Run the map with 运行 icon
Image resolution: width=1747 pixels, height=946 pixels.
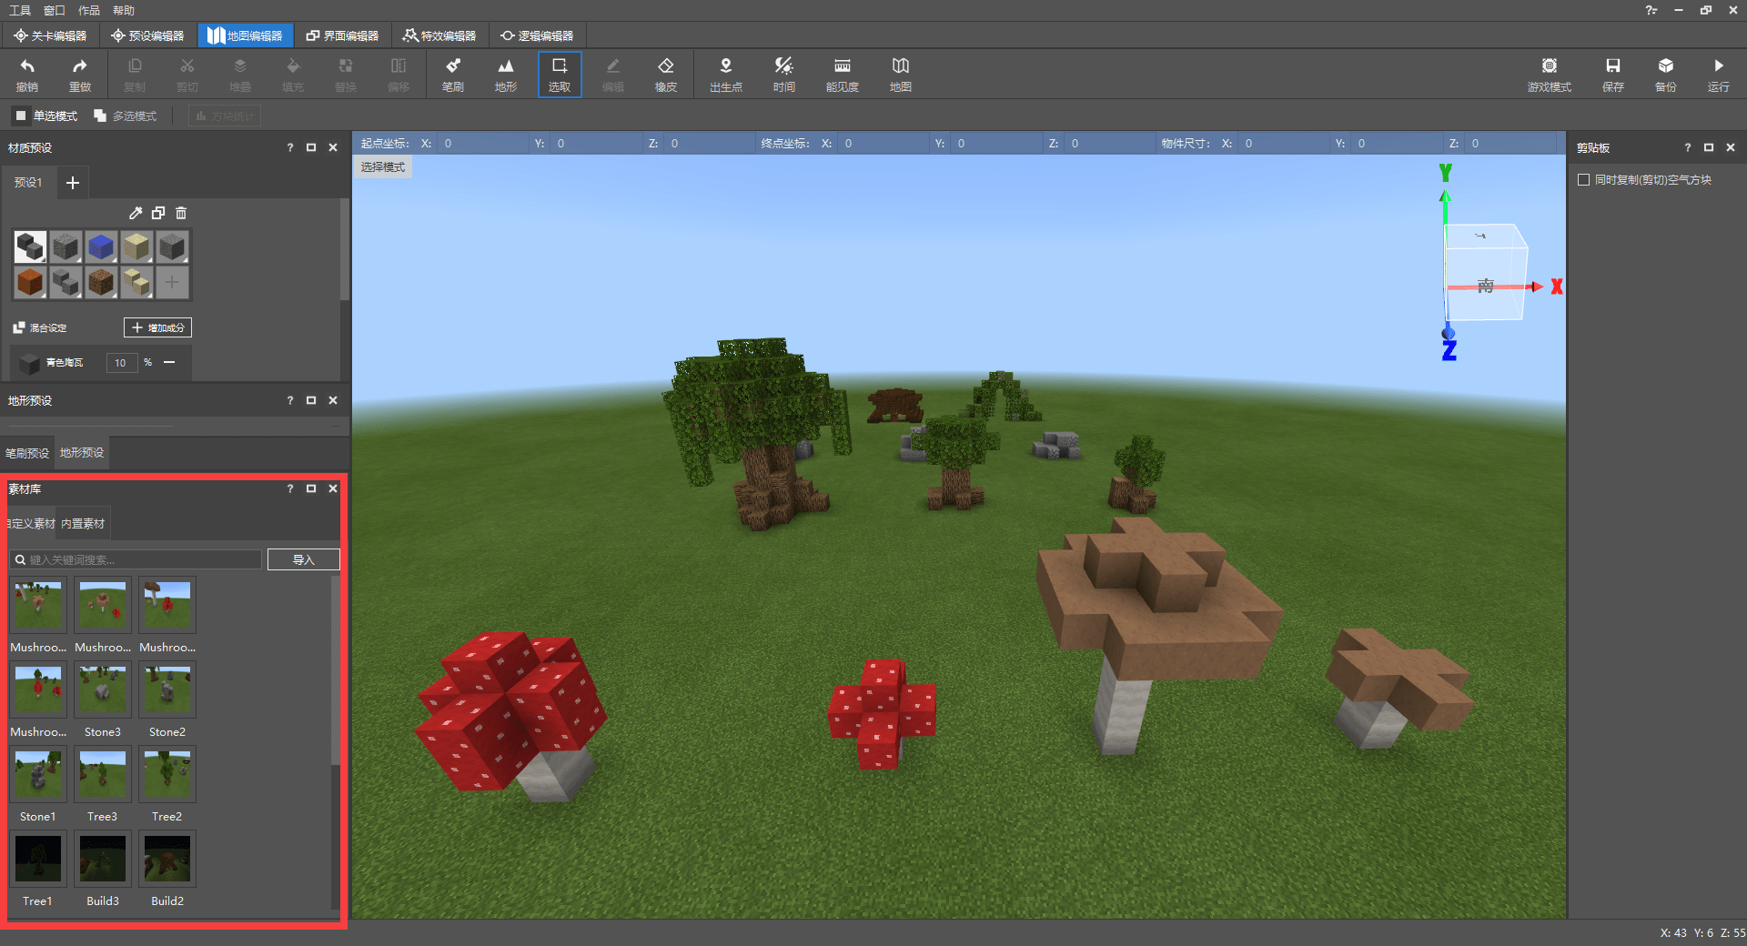pyautogui.click(x=1719, y=75)
